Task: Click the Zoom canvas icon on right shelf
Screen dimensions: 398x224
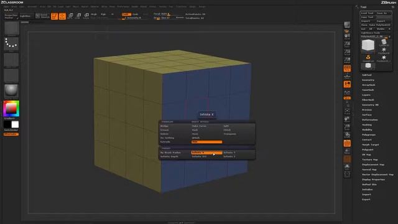Action: click(x=347, y=45)
